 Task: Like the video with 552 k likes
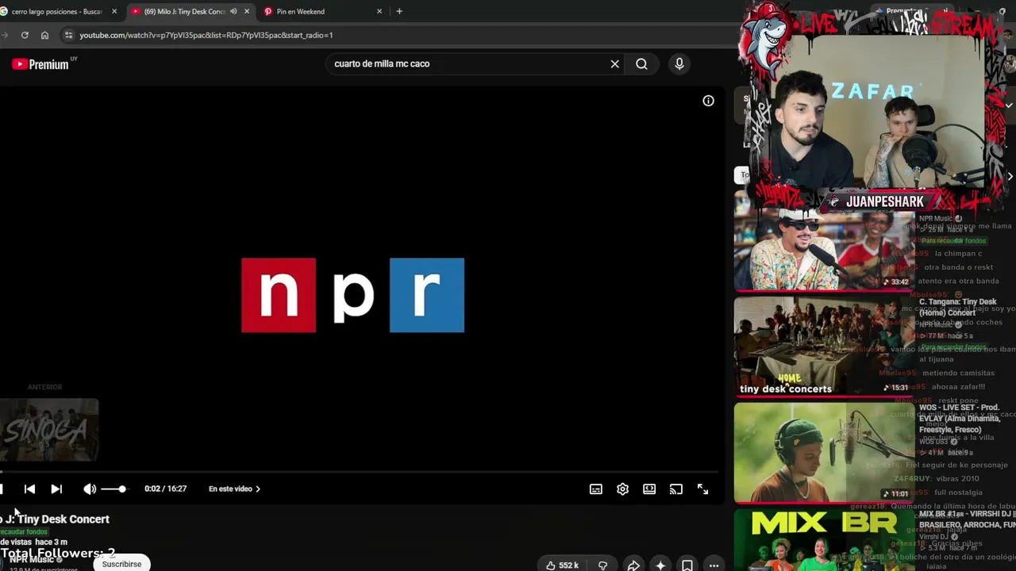tap(562, 565)
